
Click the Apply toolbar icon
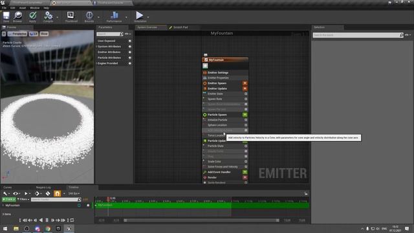pos(32,16)
